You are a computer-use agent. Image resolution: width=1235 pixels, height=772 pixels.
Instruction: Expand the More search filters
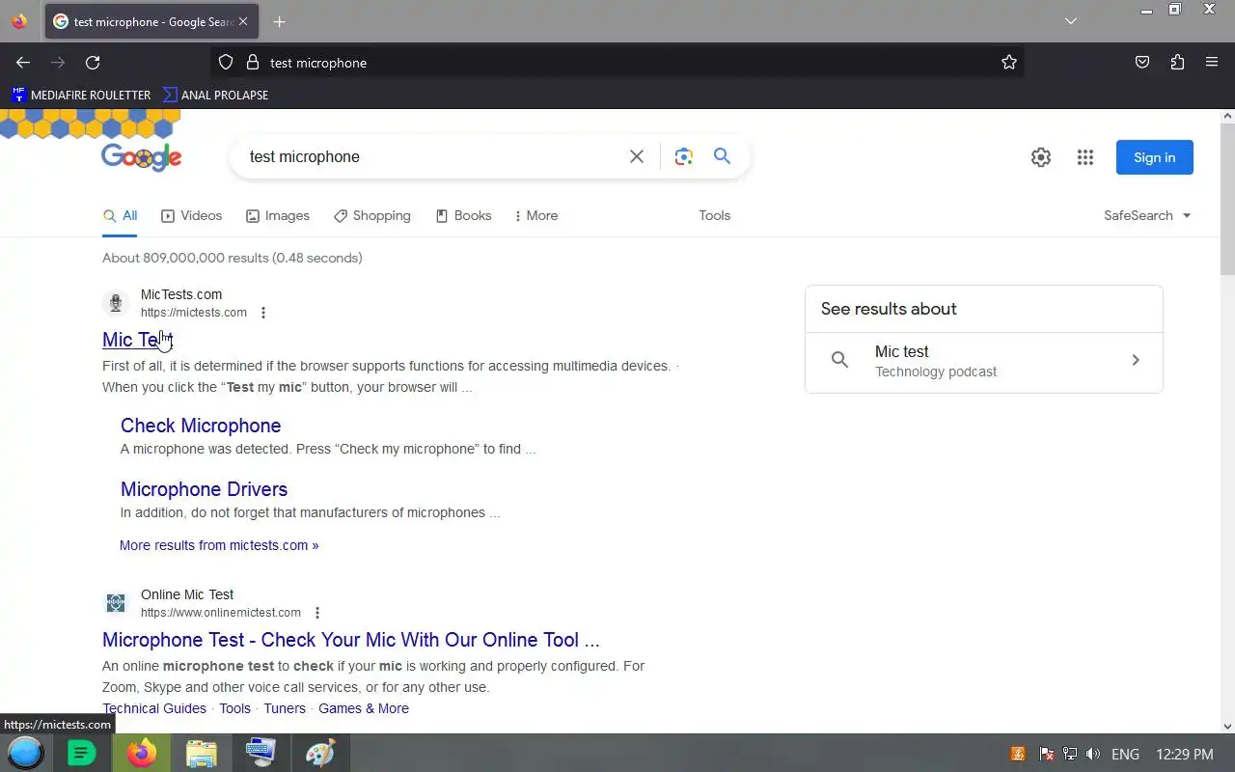tap(536, 216)
